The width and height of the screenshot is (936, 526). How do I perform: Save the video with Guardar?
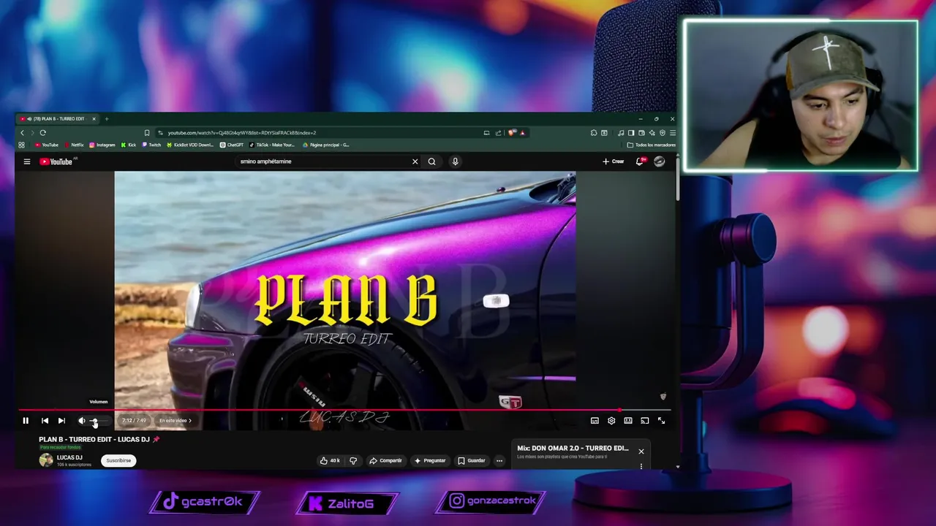pyautogui.click(x=472, y=460)
